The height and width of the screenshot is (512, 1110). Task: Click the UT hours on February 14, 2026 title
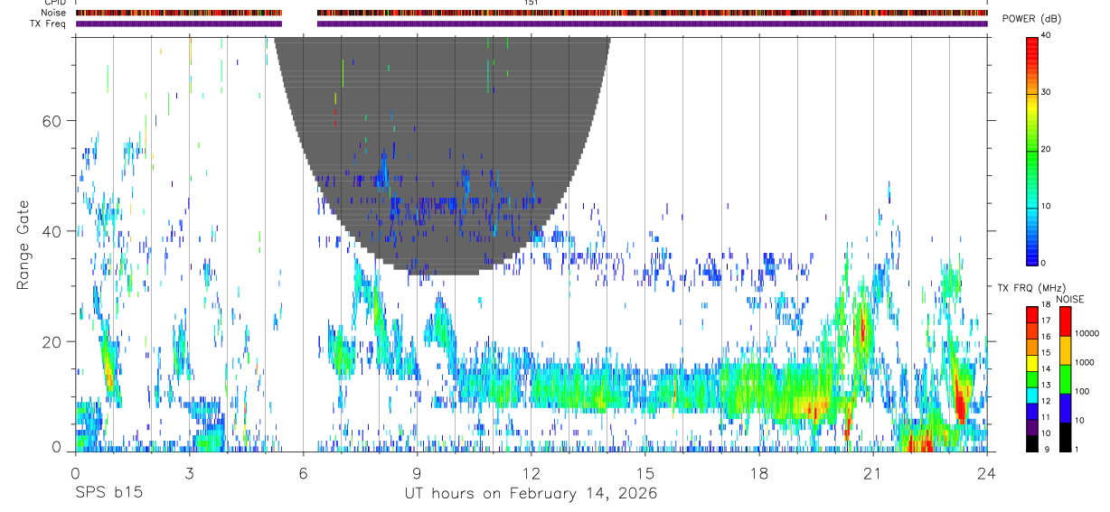[x=530, y=494]
